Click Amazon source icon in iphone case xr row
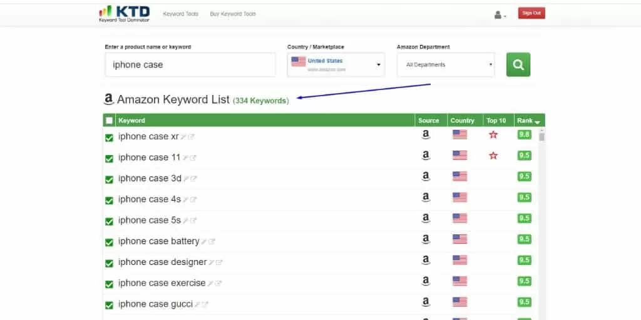 coord(426,135)
